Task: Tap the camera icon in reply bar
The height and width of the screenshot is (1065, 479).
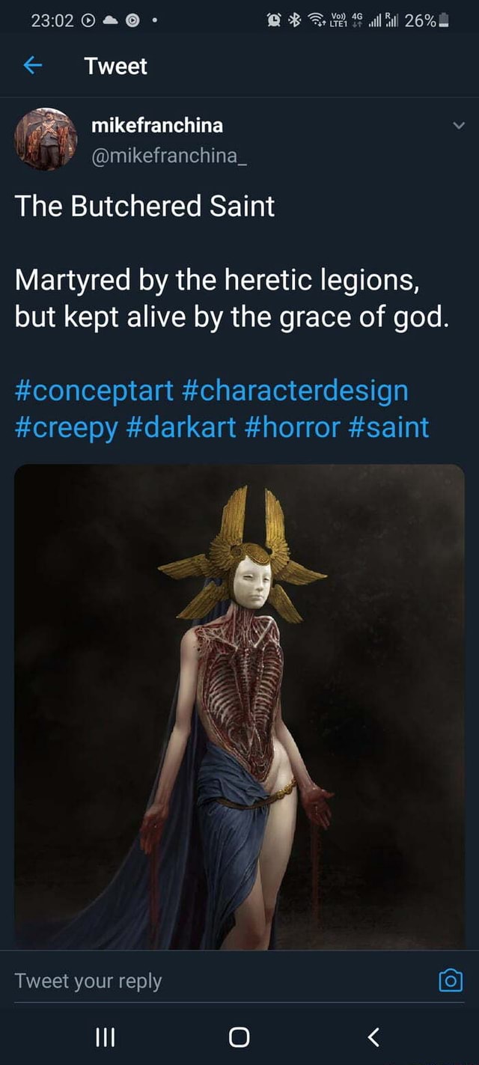Action: [x=451, y=980]
